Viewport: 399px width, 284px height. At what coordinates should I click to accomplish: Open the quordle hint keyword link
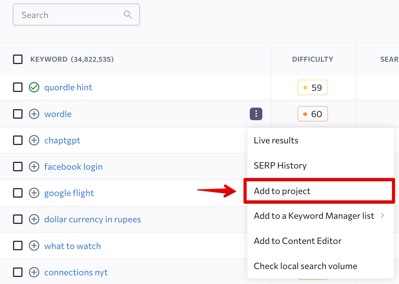(x=68, y=87)
